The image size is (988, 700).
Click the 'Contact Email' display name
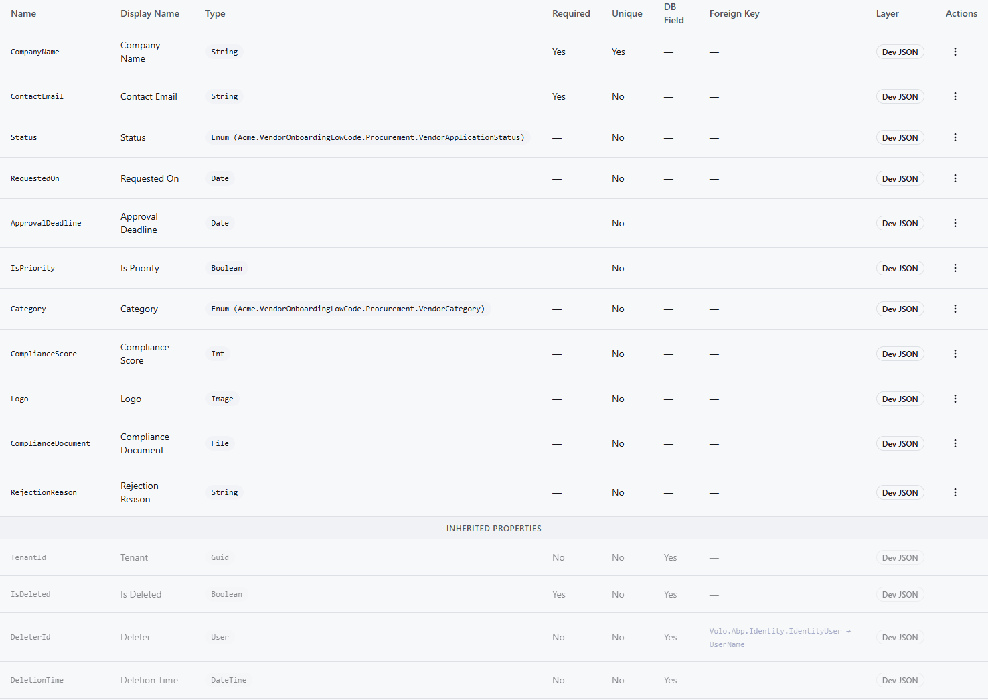[149, 96]
